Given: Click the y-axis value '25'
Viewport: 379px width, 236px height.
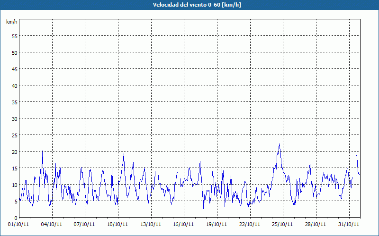Looking at the screenshot, I should (15, 135).
